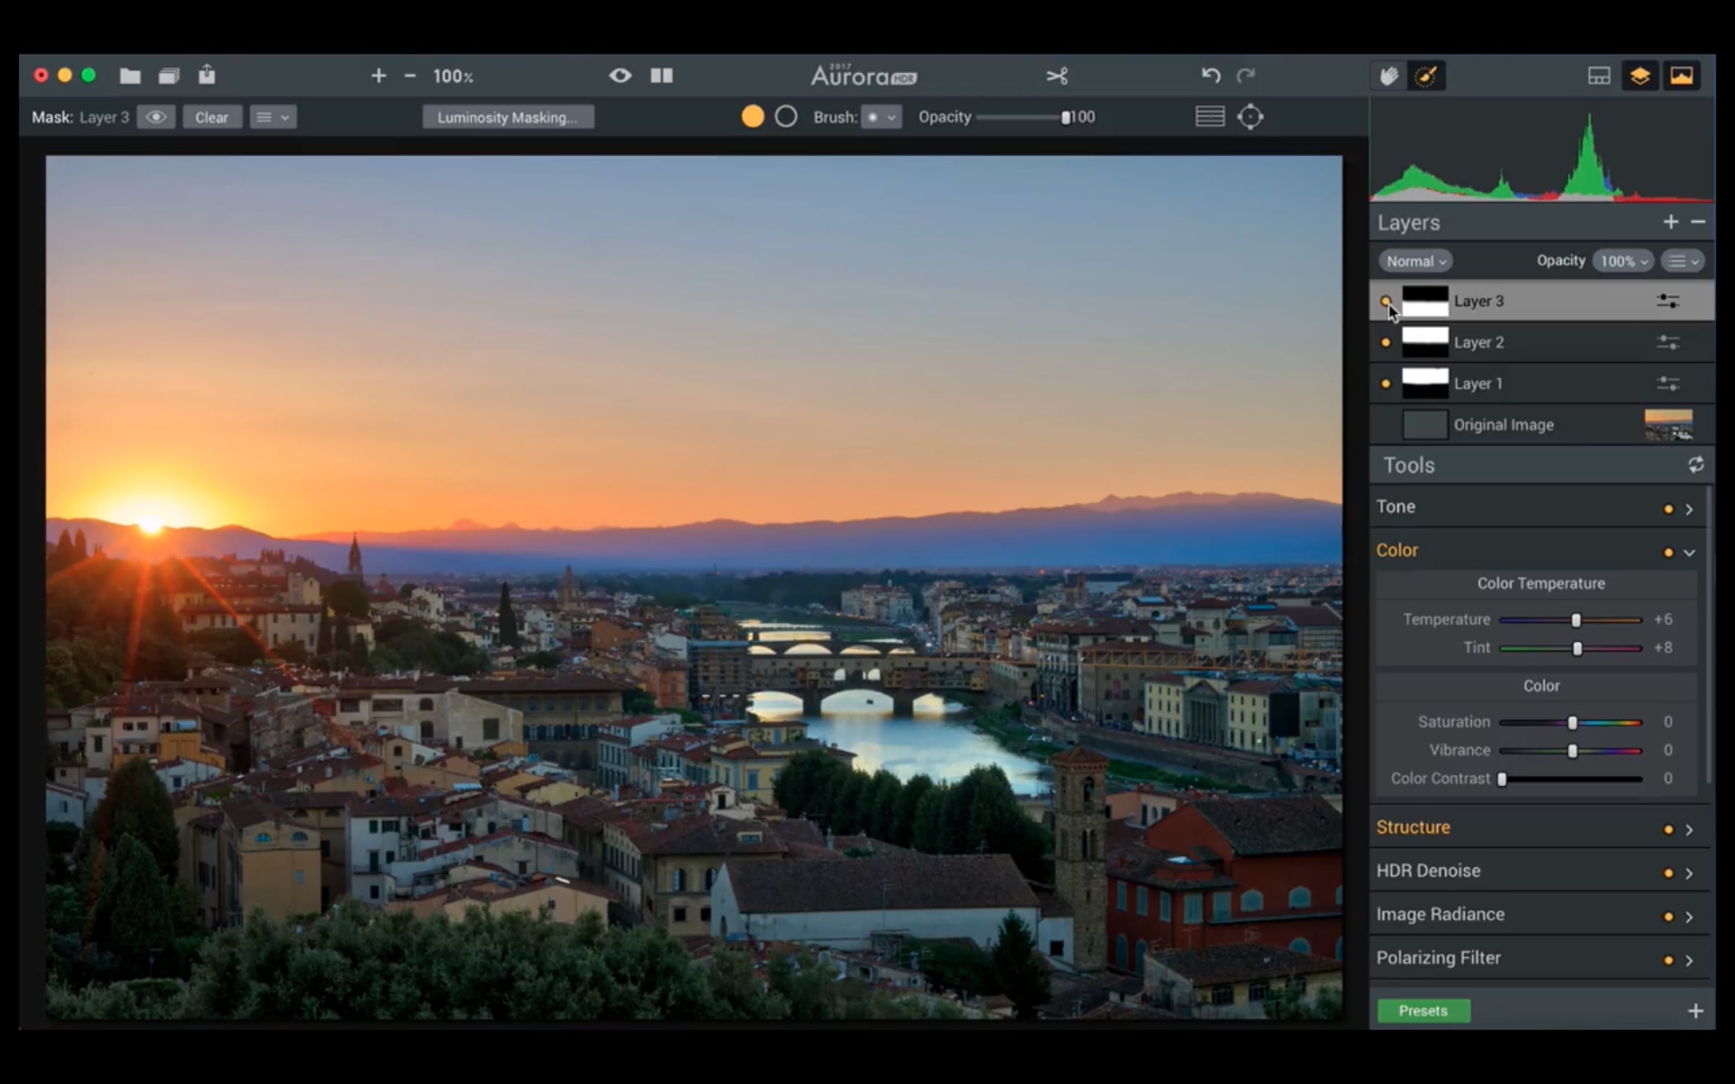Toggle Layer 2 visibility dot
The height and width of the screenshot is (1084, 1735).
[1386, 343]
